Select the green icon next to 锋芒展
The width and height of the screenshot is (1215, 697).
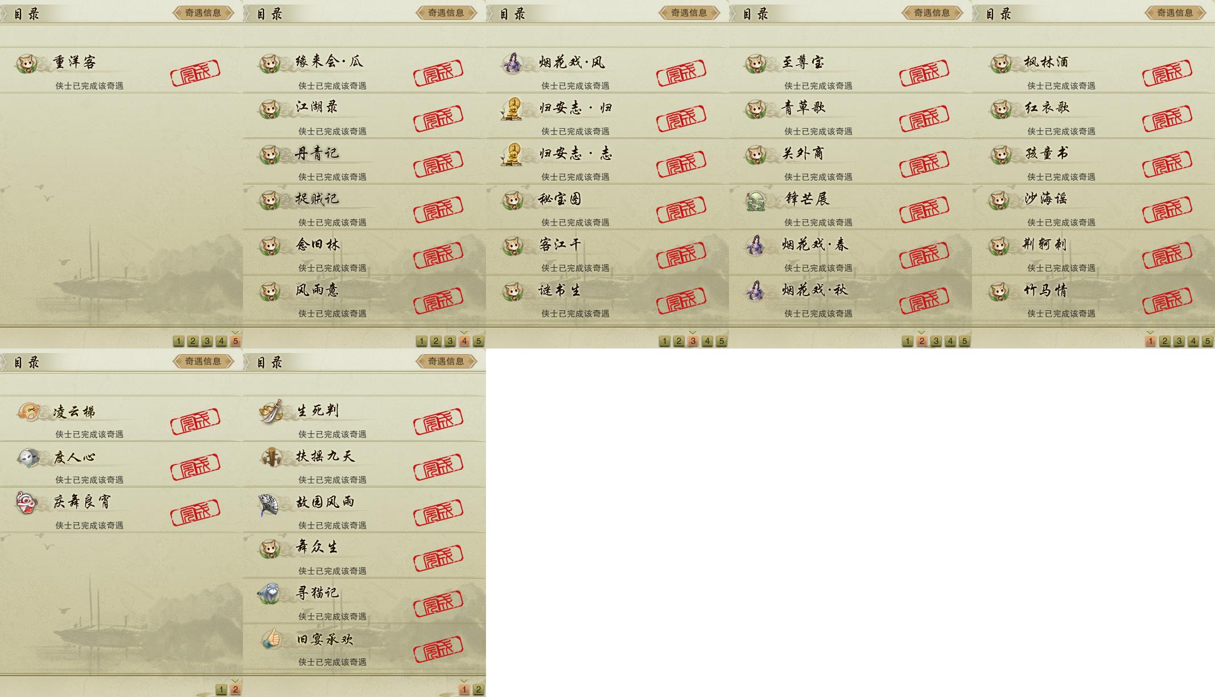coord(756,200)
